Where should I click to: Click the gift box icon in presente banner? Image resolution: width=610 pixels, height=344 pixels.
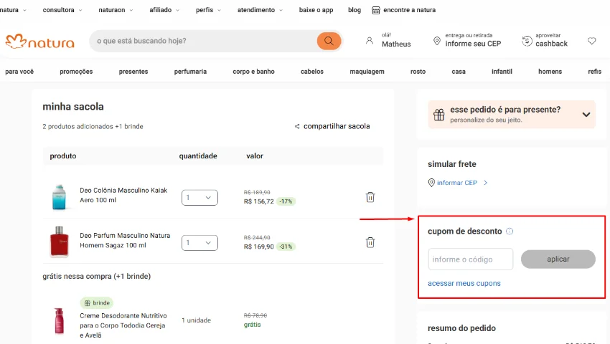438,115
